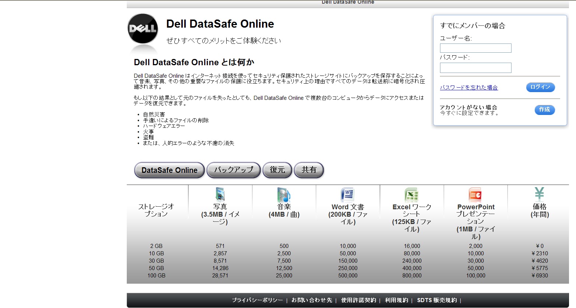The image size is (576, 308).
Task: Click the Dell DataSafe Online main title
Action: coord(220,24)
